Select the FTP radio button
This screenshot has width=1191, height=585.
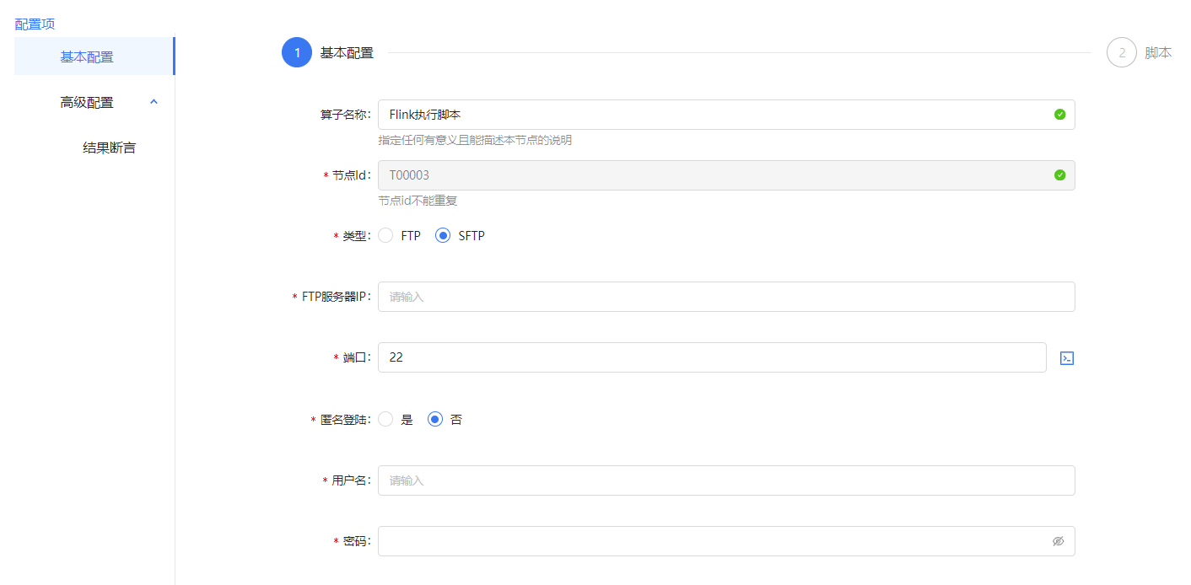click(x=386, y=236)
